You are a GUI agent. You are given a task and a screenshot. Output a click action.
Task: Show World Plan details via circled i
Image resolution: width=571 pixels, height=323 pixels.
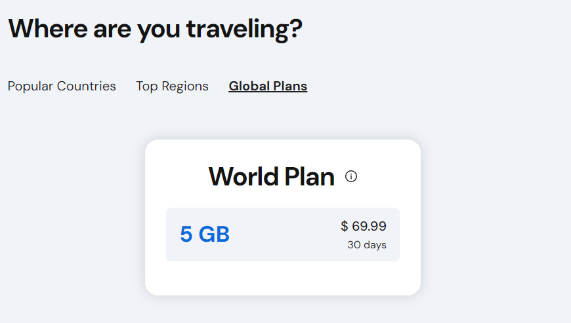point(351,177)
